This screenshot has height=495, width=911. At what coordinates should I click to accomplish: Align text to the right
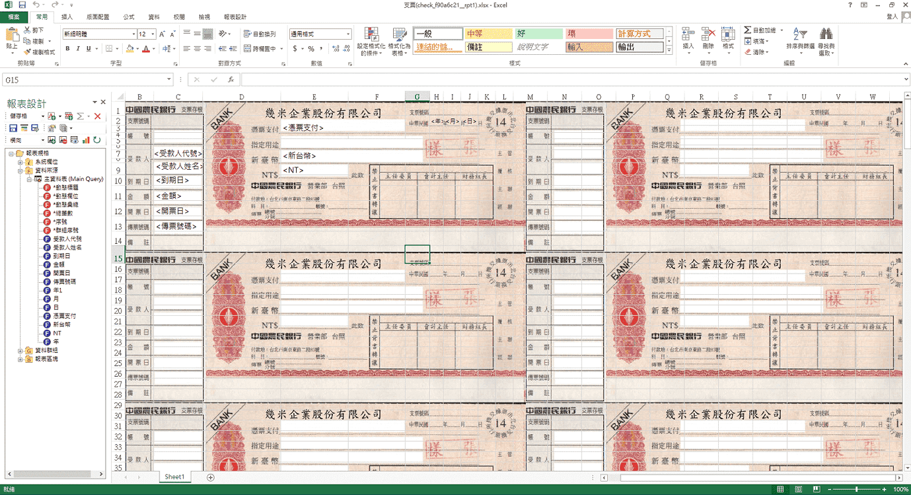207,48
